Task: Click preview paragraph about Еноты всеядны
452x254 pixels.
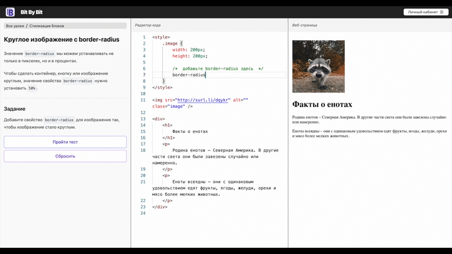Action: [x=369, y=133]
